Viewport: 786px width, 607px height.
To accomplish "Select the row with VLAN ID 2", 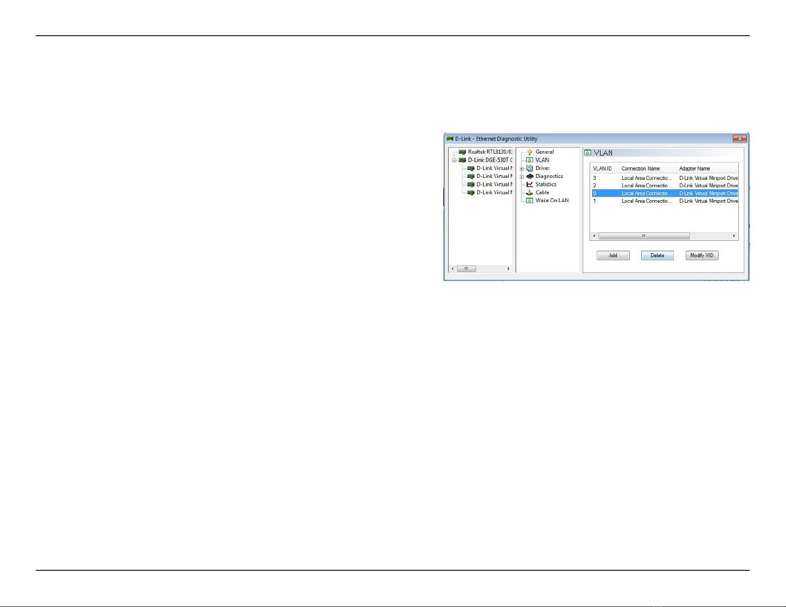I will click(665, 186).
